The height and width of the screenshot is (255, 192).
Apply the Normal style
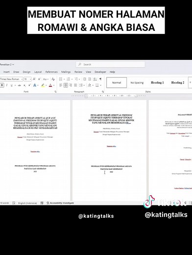[117, 82]
